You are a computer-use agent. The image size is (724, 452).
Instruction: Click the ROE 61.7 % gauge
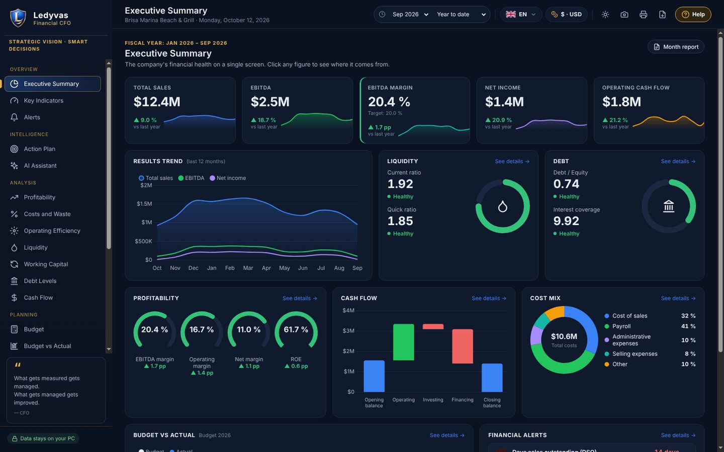296,329
